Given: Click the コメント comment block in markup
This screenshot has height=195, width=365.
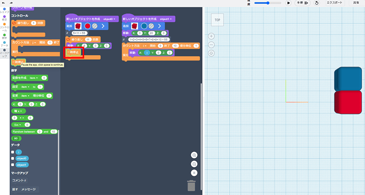Looking at the screenshot, I should (x=19, y=180).
